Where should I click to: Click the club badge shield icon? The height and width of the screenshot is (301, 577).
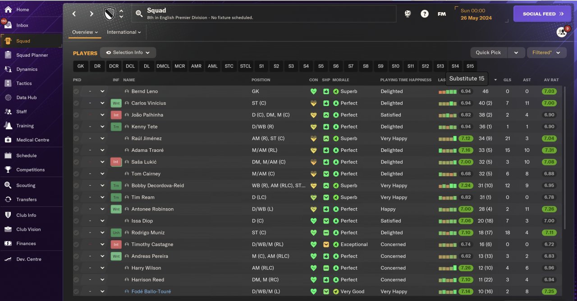point(110,14)
